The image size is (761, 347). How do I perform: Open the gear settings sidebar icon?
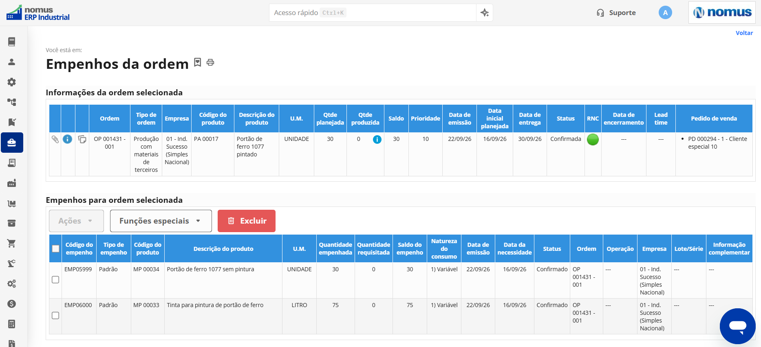pos(12,82)
